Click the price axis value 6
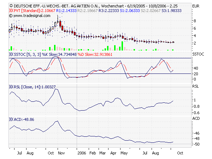Viewport: 212px width, 159px height. coord(195,28)
